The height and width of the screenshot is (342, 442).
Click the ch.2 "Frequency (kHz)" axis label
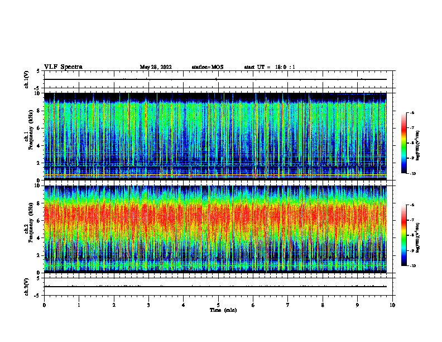[x=31, y=222]
